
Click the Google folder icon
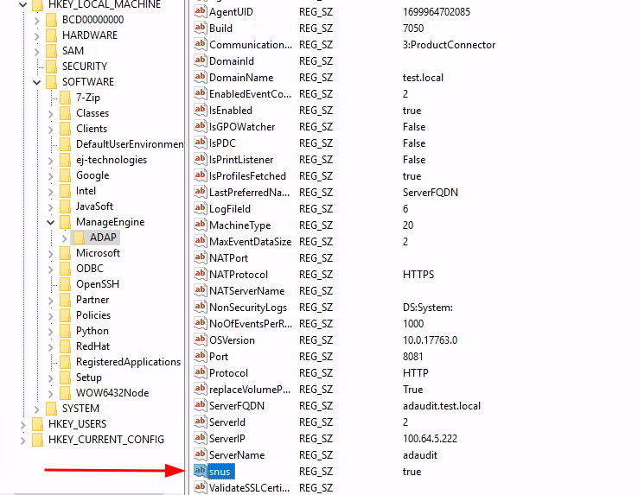65,175
